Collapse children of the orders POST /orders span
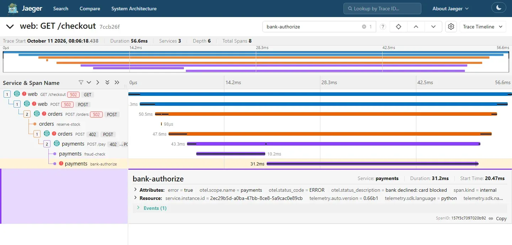The width and height of the screenshot is (512, 245). coord(27,114)
